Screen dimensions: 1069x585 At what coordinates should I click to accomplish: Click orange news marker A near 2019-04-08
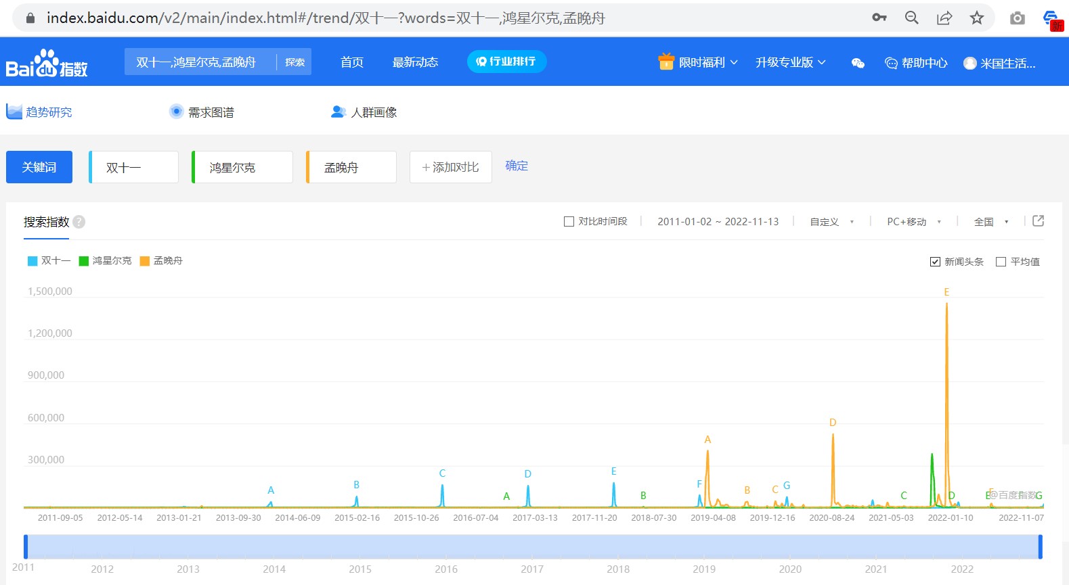[x=707, y=440]
